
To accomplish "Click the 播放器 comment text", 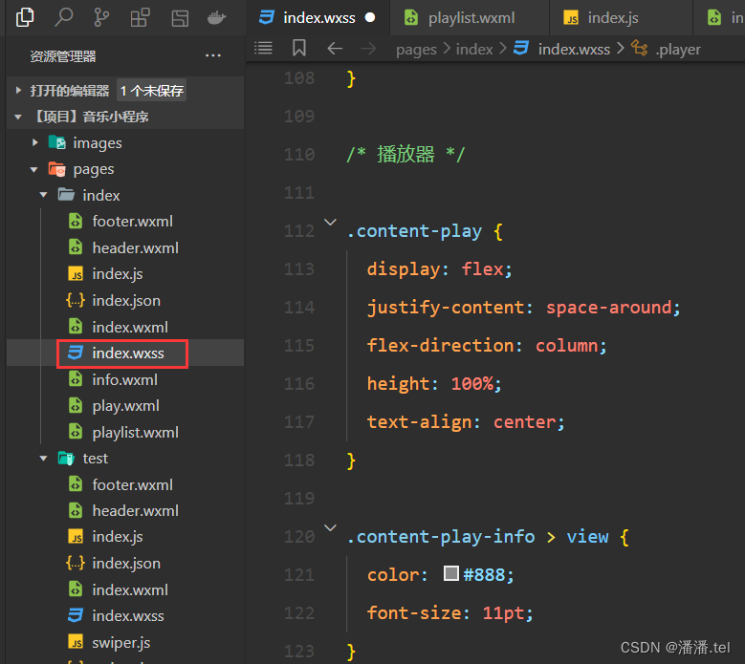I will [x=405, y=154].
